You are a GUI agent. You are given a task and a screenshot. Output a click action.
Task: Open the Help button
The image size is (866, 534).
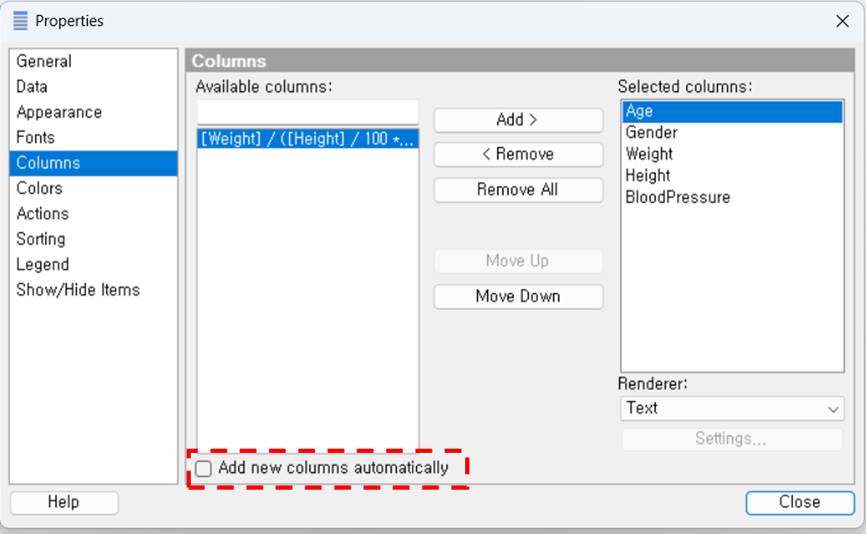click(x=64, y=502)
